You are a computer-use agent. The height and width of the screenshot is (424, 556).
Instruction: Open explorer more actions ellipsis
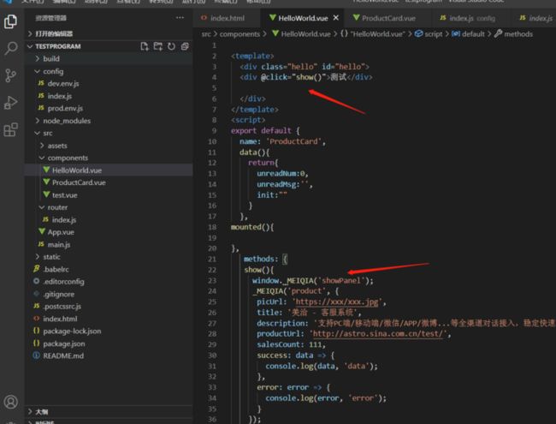click(180, 18)
